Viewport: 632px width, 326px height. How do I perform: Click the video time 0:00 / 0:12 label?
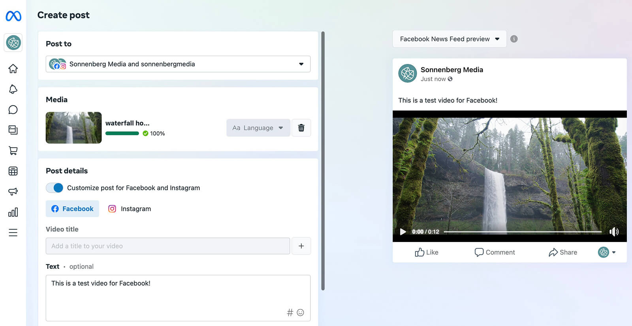[x=425, y=232]
